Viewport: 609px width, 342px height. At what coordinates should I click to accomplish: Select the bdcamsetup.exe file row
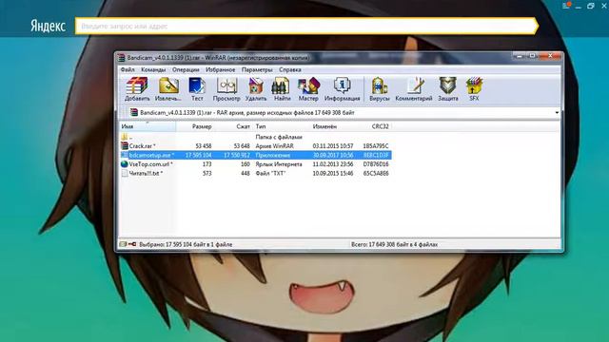[256, 155]
